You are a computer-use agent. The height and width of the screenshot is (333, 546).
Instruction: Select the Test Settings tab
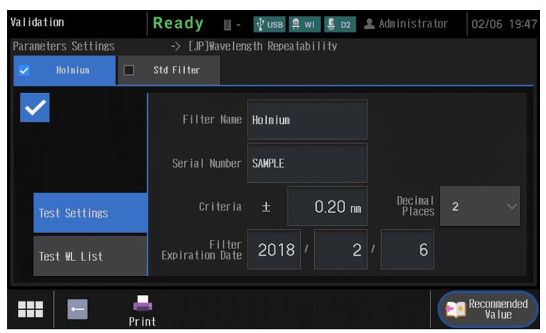click(91, 213)
